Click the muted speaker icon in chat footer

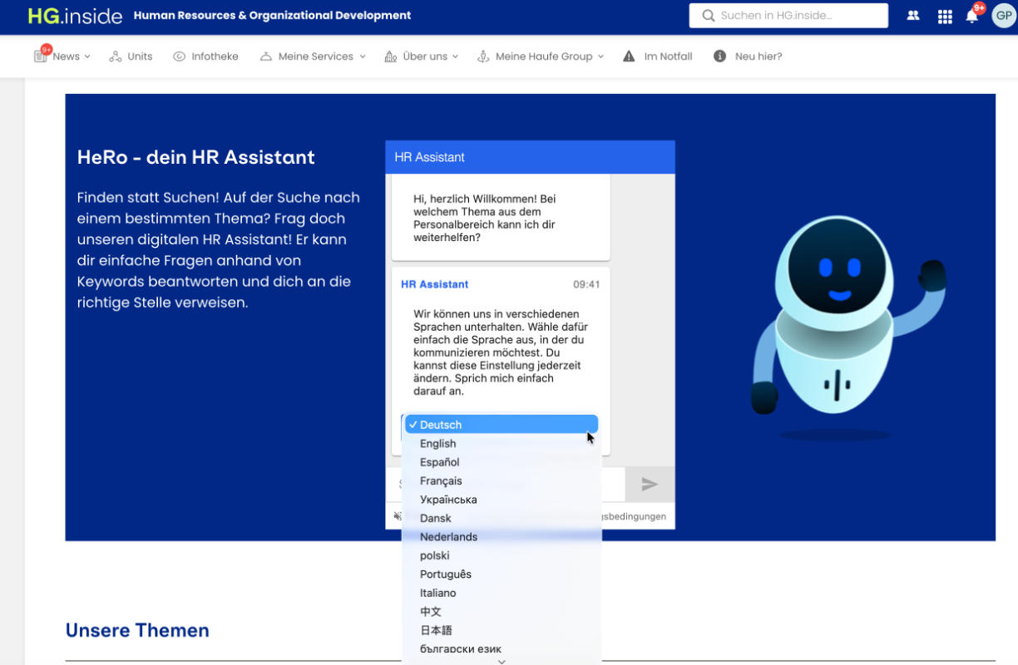[x=398, y=516]
